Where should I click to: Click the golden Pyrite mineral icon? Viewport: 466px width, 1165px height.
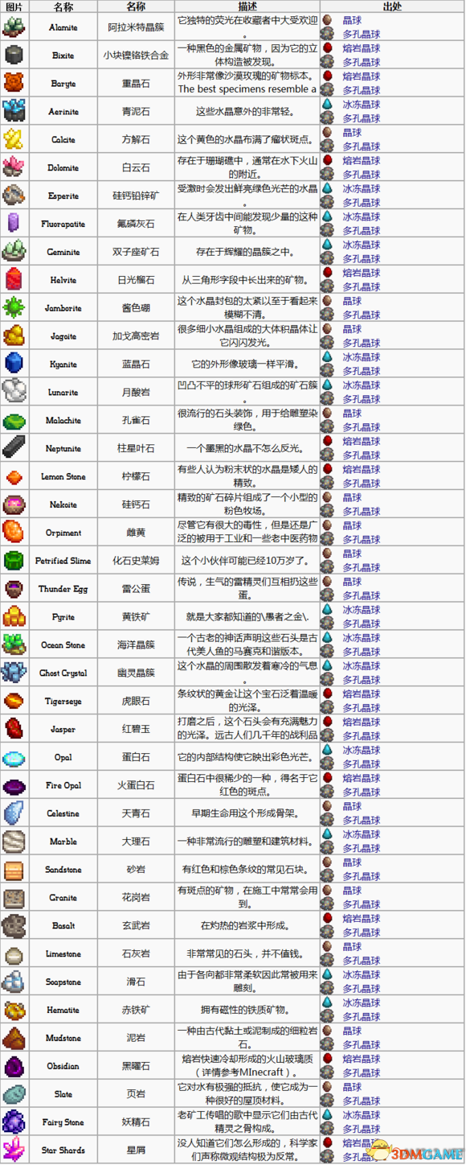click(x=14, y=617)
